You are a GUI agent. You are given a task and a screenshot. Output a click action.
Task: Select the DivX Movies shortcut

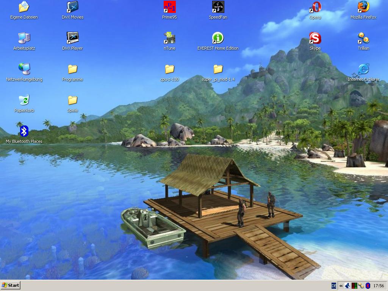point(72,7)
